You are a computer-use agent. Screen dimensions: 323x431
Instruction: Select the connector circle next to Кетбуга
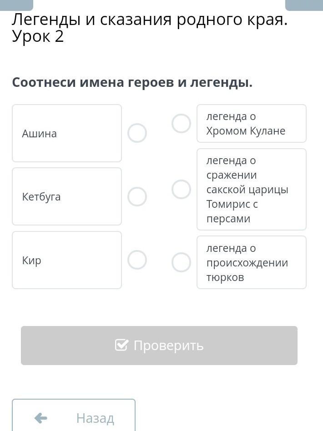pos(137,197)
